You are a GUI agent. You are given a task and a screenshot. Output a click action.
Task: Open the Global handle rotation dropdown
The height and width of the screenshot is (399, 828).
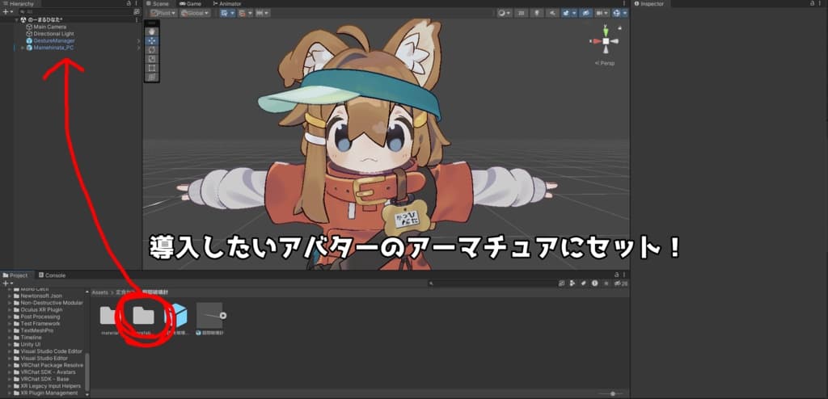coord(195,13)
